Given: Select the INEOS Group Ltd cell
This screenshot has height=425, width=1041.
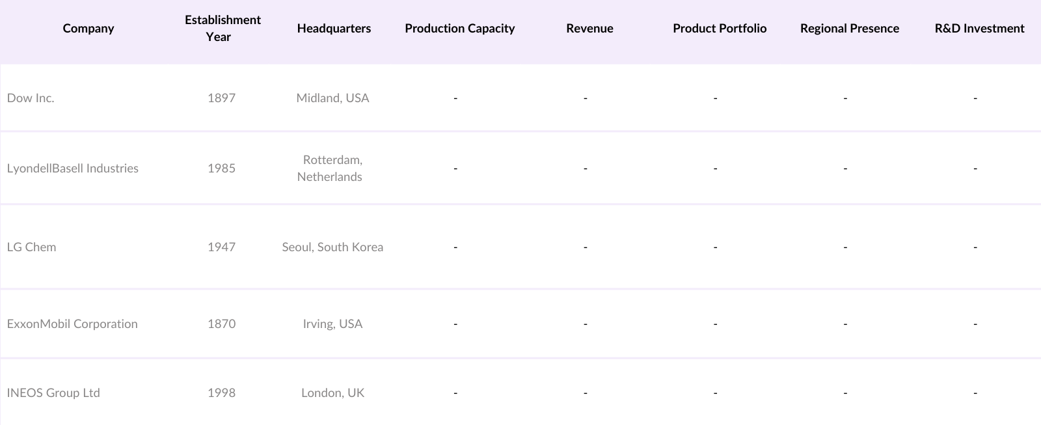Looking at the screenshot, I should 53,393.
